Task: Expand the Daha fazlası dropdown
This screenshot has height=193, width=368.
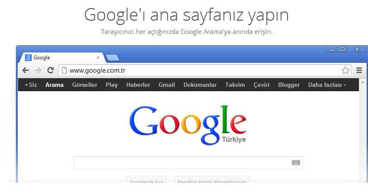Action: pos(327,85)
